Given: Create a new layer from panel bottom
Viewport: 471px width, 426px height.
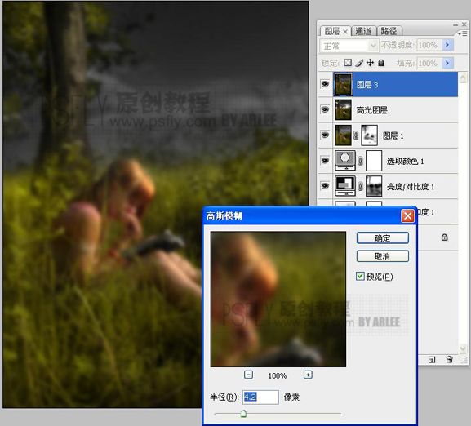Looking at the screenshot, I should 432,359.
